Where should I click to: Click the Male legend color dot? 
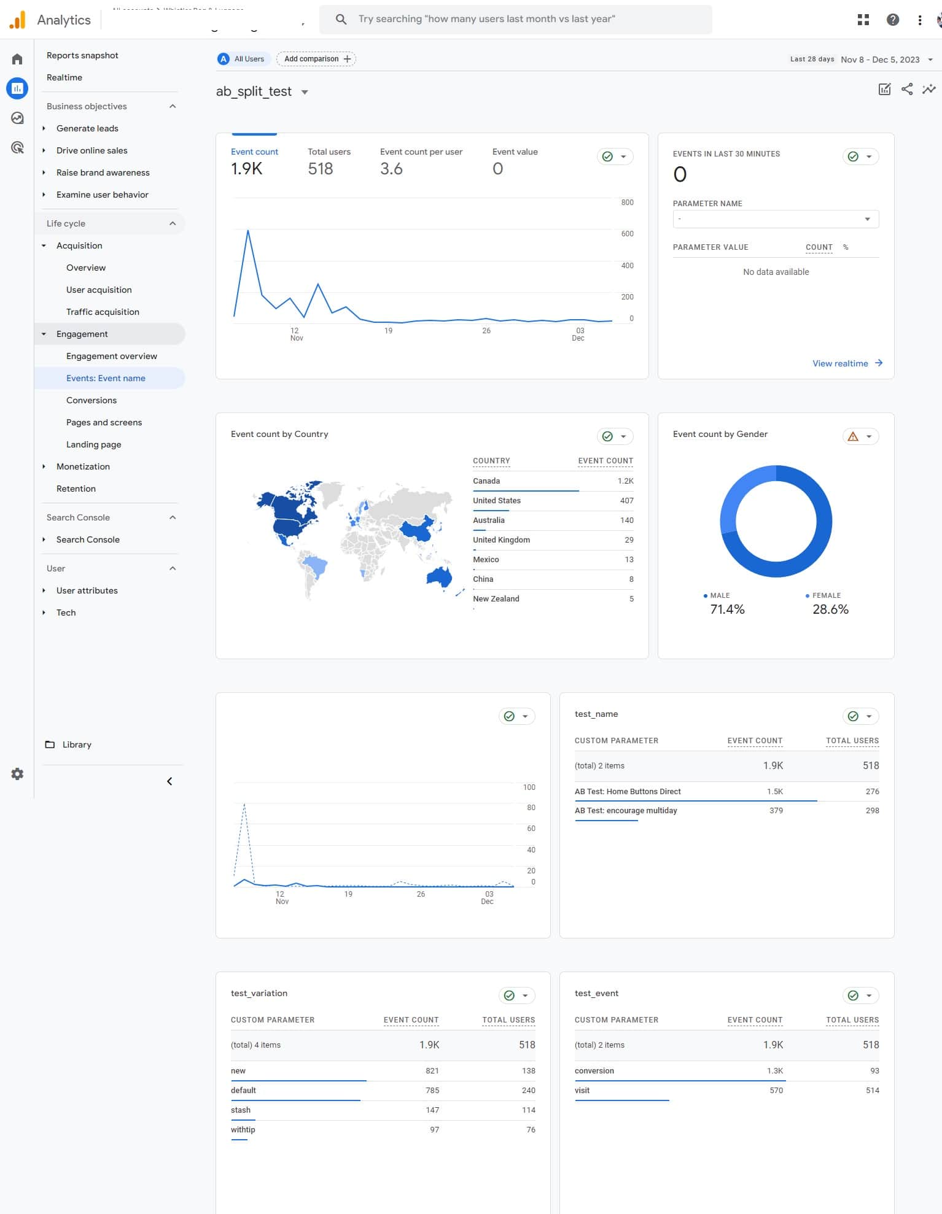706,596
